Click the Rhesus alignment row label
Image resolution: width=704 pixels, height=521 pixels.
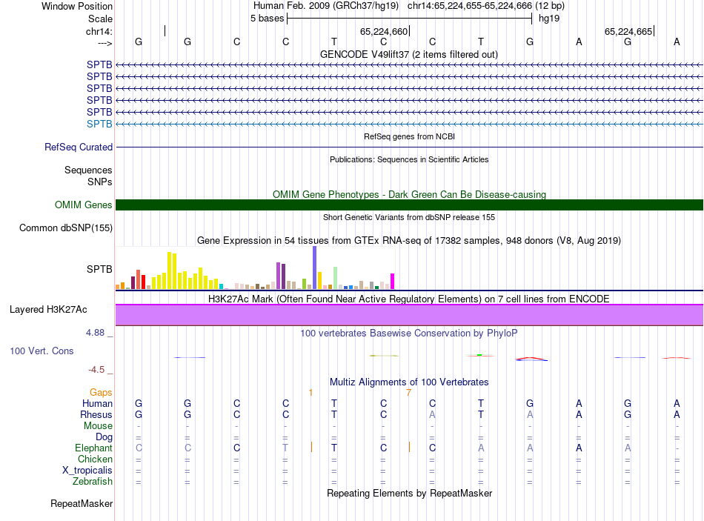[x=96, y=414]
